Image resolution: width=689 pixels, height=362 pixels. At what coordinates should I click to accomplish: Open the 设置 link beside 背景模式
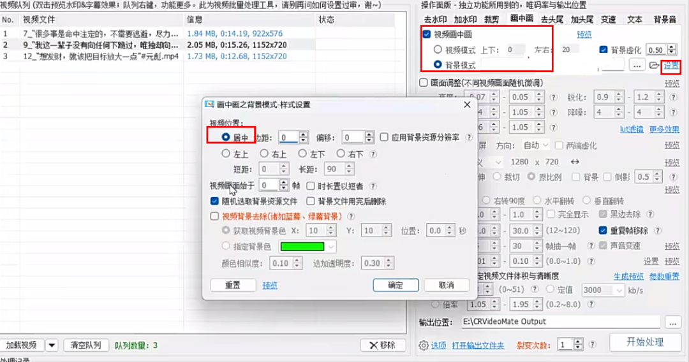[671, 66]
